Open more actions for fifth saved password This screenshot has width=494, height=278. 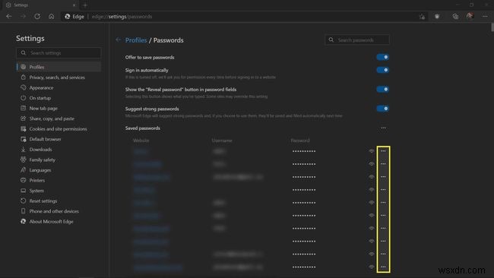pyautogui.click(x=383, y=203)
